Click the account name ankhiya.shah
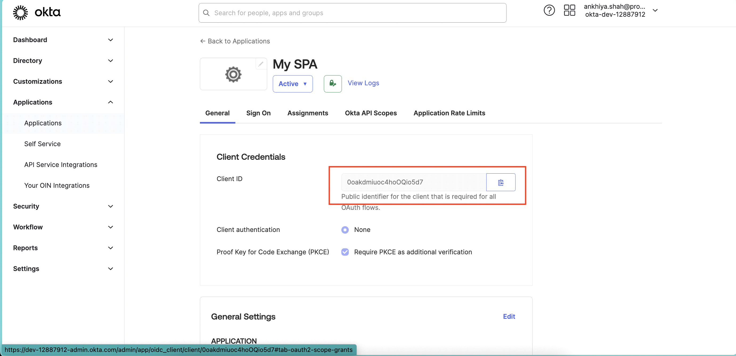The image size is (736, 356). tap(614, 7)
